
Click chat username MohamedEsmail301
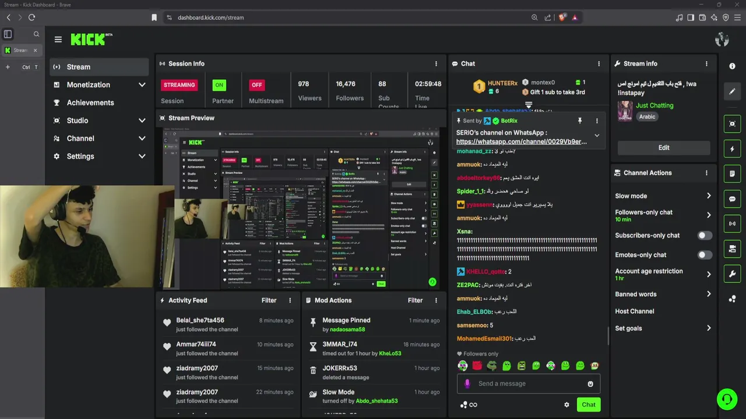tap(484, 338)
